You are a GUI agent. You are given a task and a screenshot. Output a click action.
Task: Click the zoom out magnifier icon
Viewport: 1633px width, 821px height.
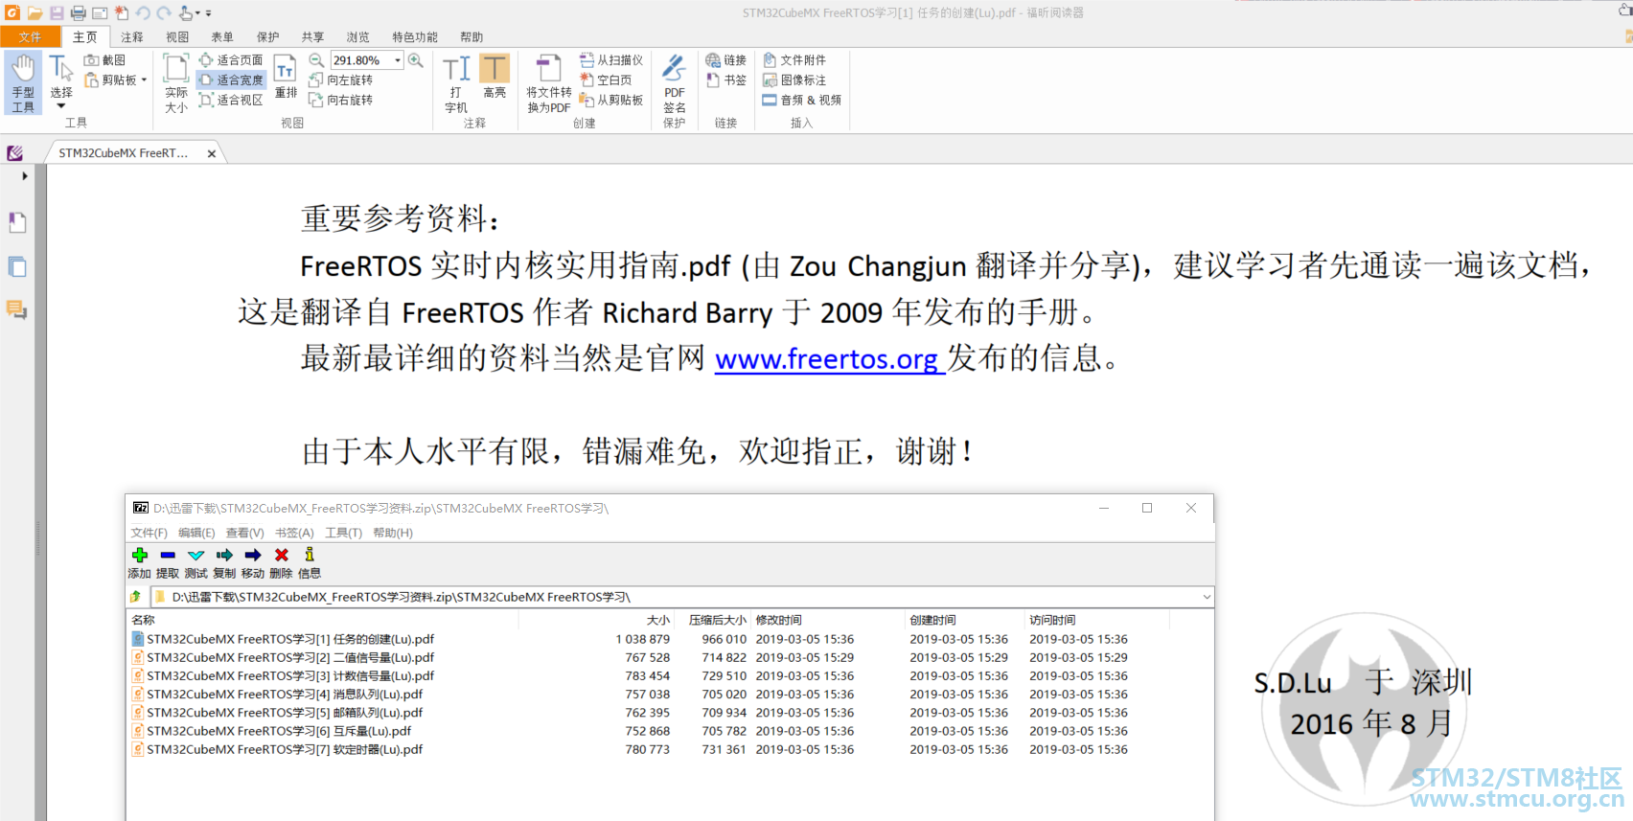(x=316, y=60)
